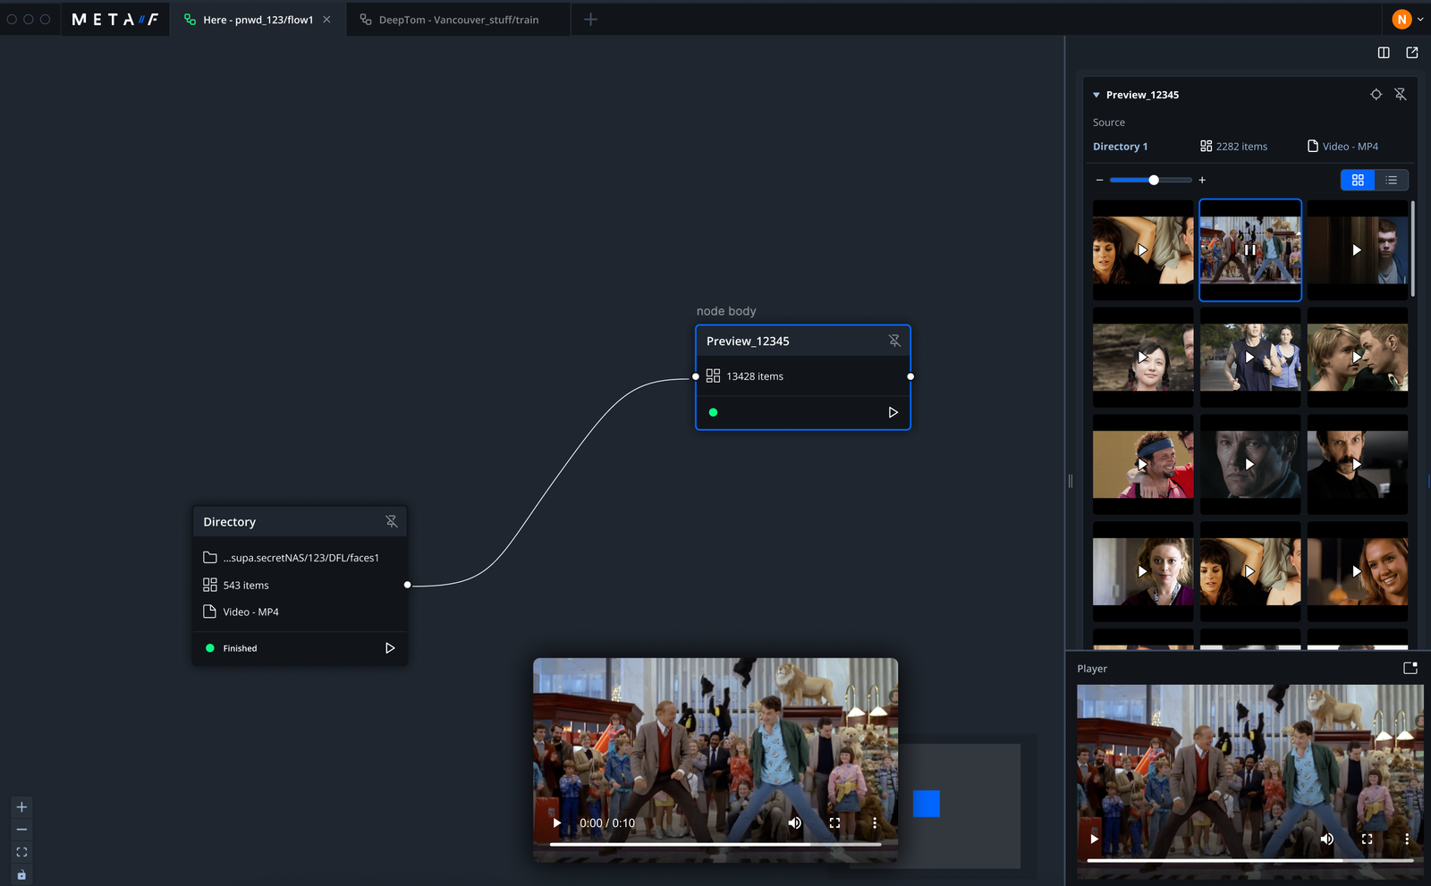Screen dimensions: 1431x886
Task: Adjust the thumbnail size slider handle
Action: (1154, 180)
